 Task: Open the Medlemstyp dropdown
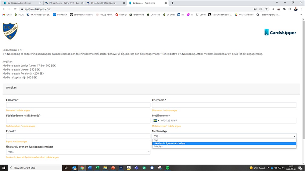click(224, 136)
